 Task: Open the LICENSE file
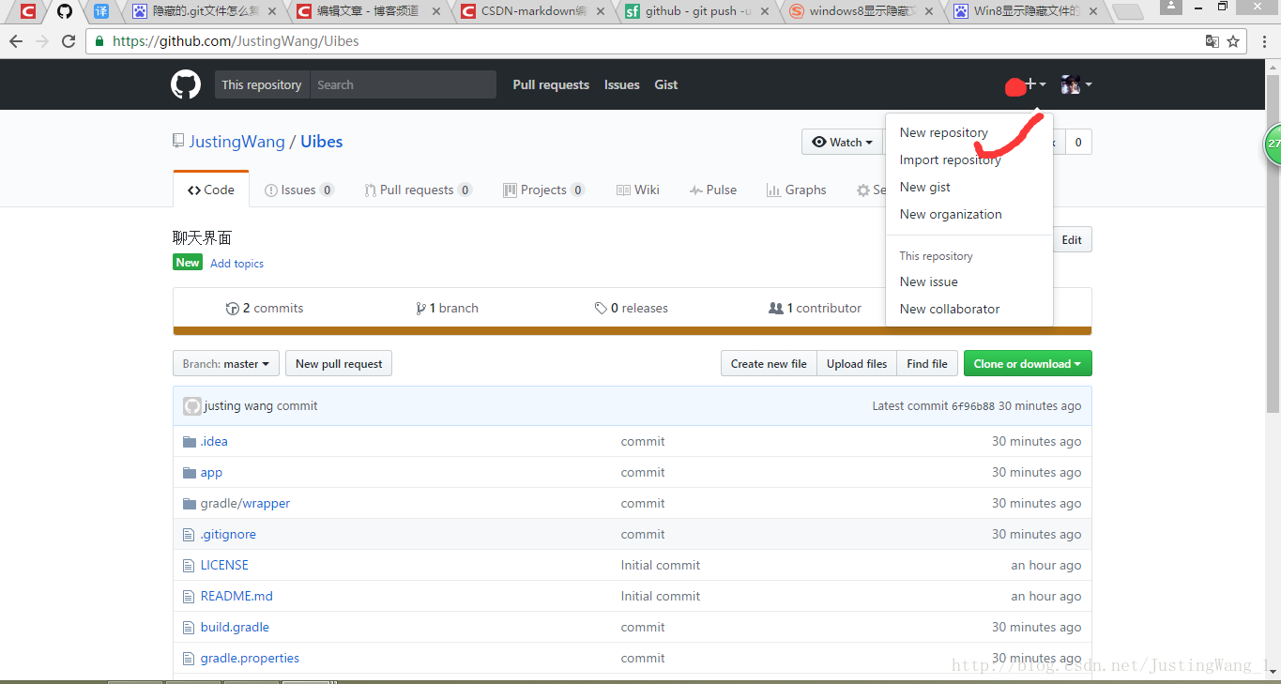(224, 565)
